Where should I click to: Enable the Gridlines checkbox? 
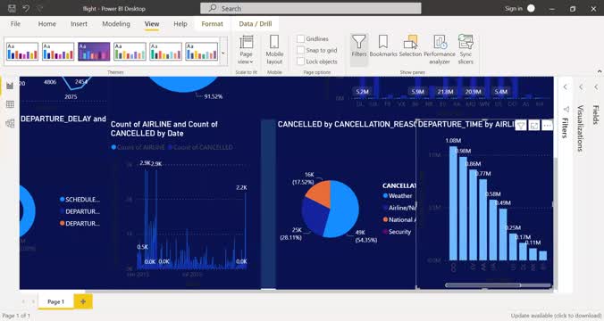pos(300,39)
